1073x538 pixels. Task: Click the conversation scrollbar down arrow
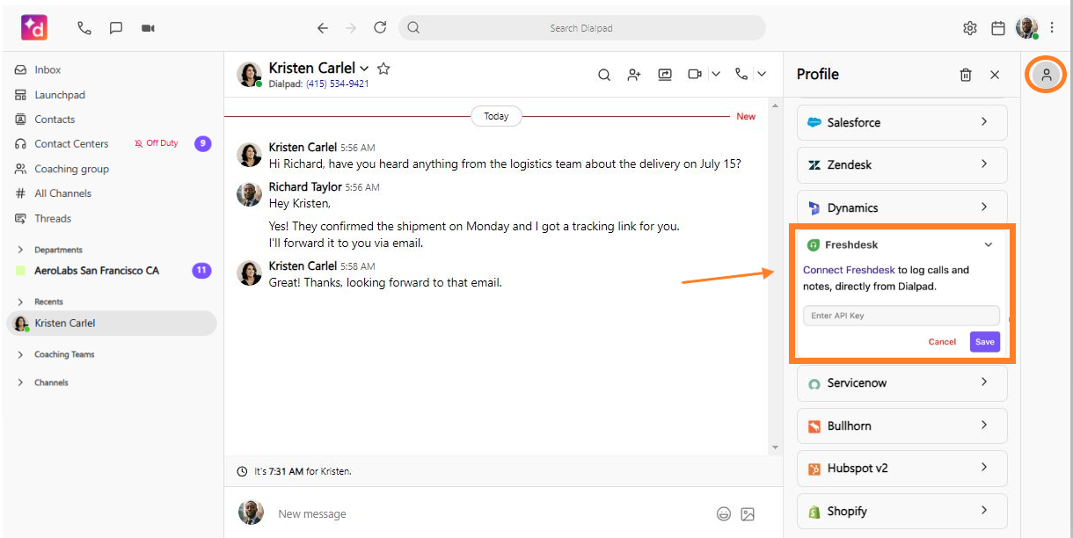tap(775, 447)
